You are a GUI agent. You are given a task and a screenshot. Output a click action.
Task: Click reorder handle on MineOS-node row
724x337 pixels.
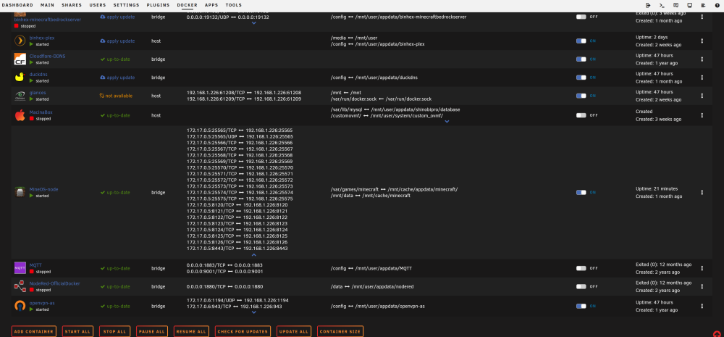point(702,192)
